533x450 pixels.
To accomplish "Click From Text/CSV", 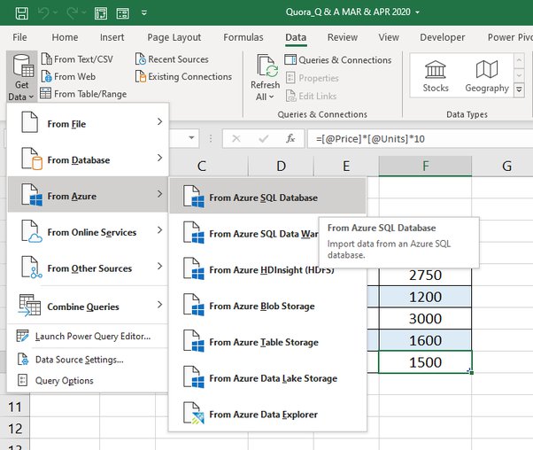I will click(x=77, y=59).
